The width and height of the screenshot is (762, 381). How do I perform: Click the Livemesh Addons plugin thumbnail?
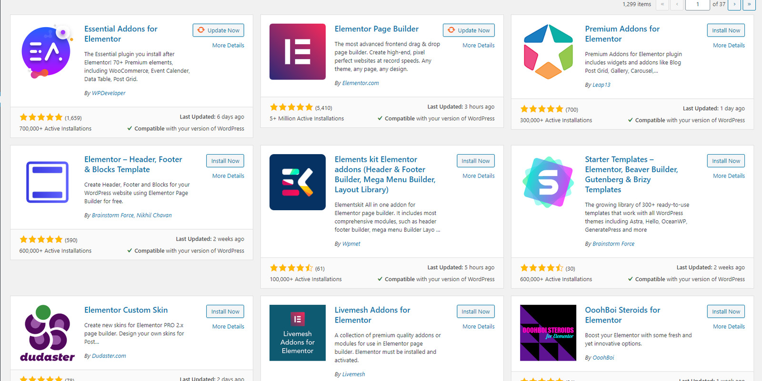pos(298,333)
